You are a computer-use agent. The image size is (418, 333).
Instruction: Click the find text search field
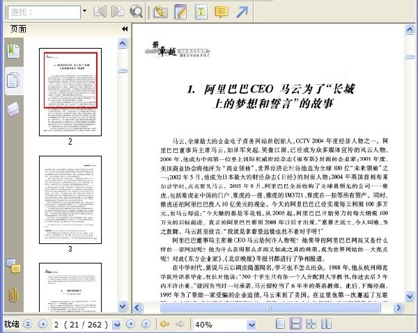[45, 13]
